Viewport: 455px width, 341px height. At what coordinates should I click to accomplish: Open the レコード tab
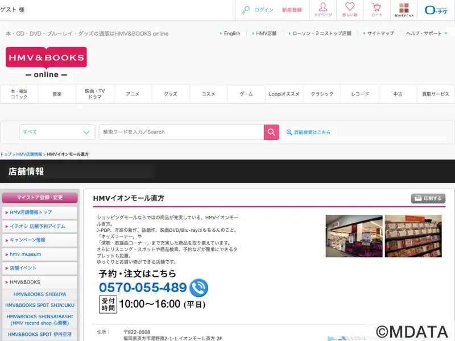(360, 94)
